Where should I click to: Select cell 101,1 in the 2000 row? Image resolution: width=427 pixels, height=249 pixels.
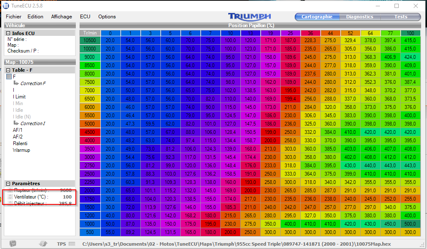coord(150,191)
